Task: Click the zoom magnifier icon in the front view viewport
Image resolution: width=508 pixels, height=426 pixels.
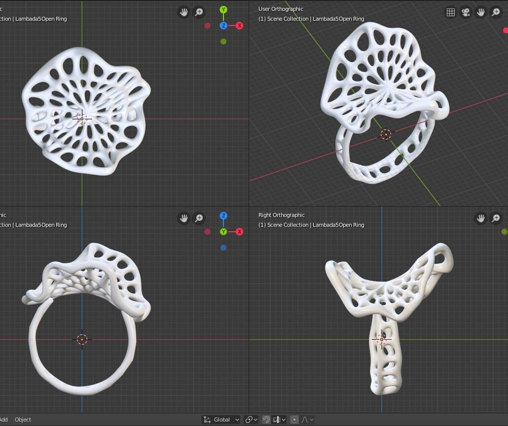Action: point(199,218)
